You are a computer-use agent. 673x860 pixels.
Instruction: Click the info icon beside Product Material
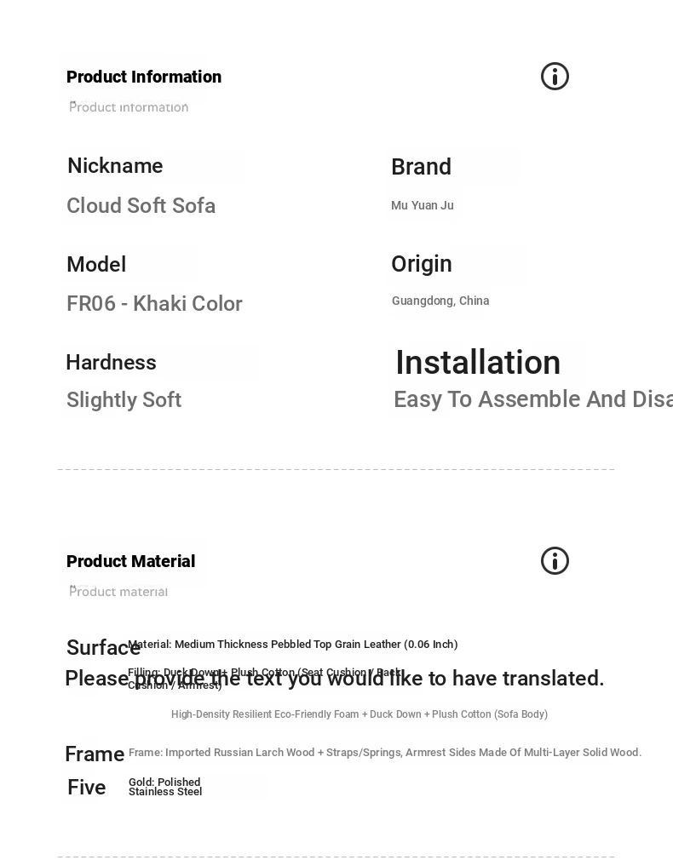click(555, 561)
